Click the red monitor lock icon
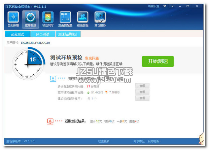Image resolution: width=209 pixels, height=150 pixels. 50,121
